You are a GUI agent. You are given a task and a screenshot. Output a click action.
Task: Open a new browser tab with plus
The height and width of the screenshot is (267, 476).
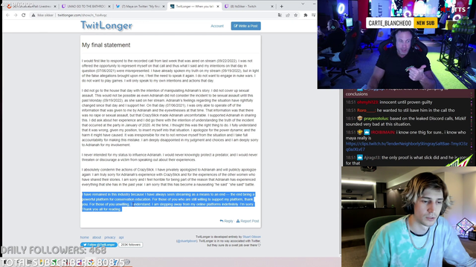tap(281, 7)
